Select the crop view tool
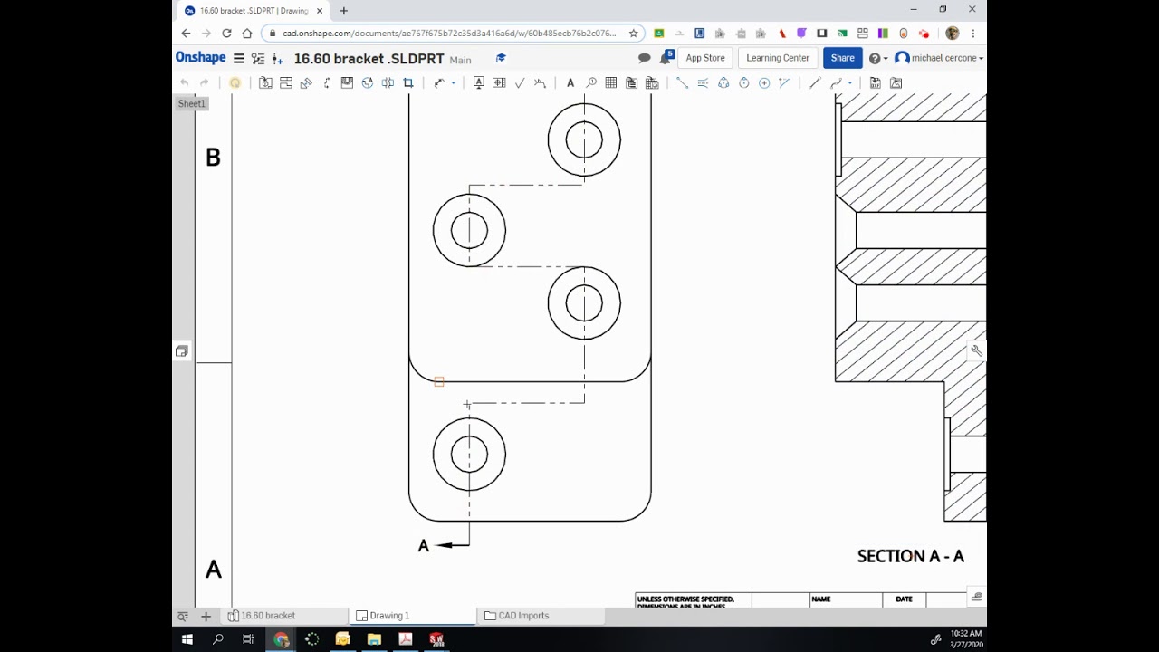The height and width of the screenshot is (652, 1159). pos(408,82)
